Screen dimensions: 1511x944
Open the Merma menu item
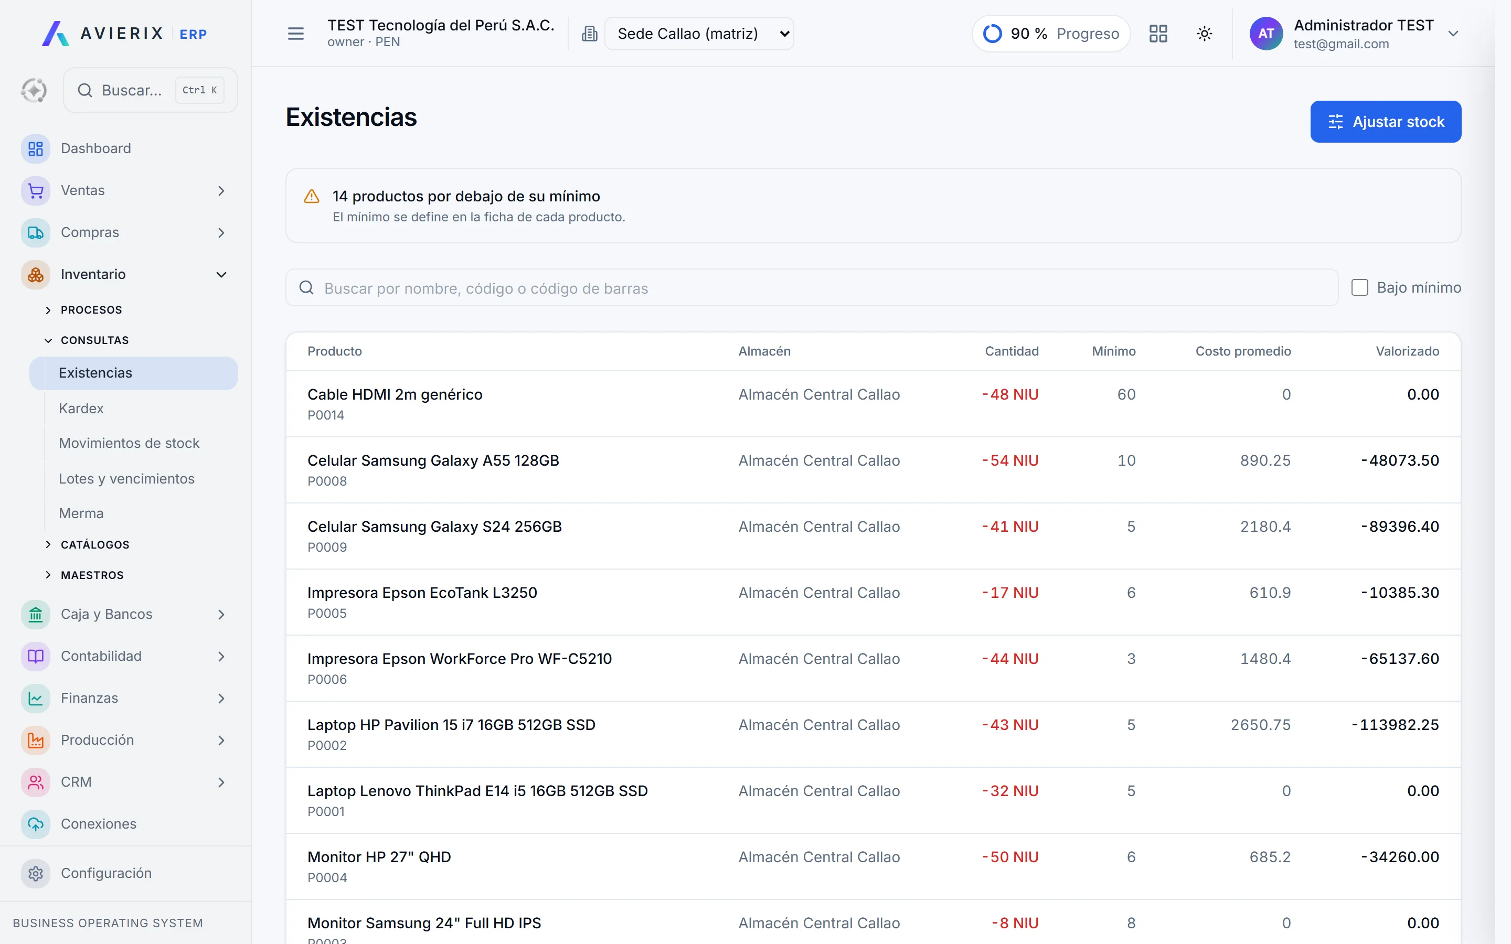[81, 513]
